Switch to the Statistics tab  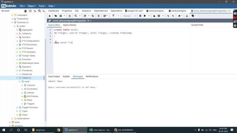tap(86, 11)
